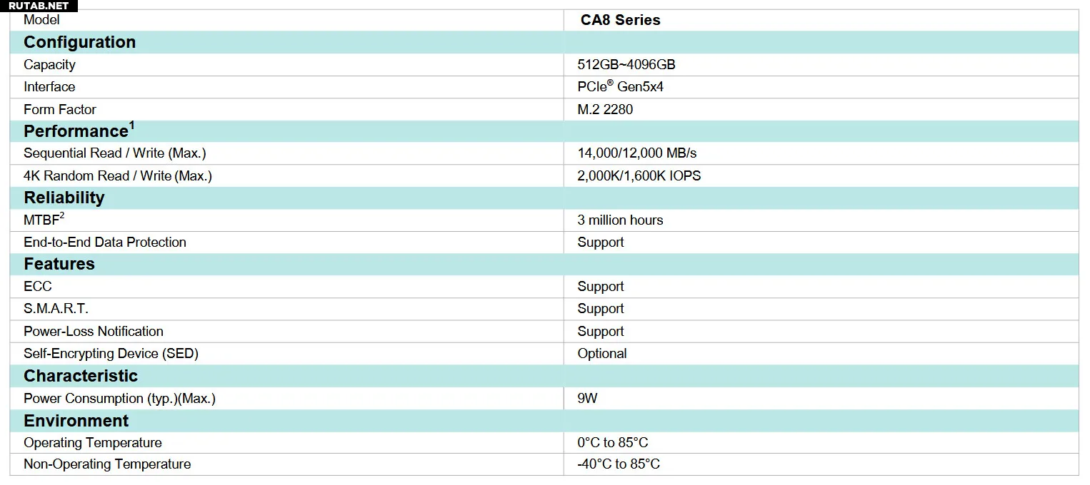Select the Capacity row label
Image resolution: width=1090 pixels, height=485 pixels.
(x=49, y=65)
